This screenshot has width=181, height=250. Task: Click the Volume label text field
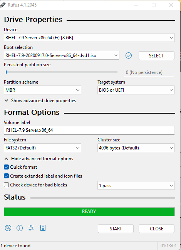[x=89, y=130]
